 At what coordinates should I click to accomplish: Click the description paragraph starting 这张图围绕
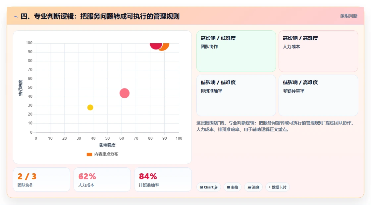pos(275,126)
